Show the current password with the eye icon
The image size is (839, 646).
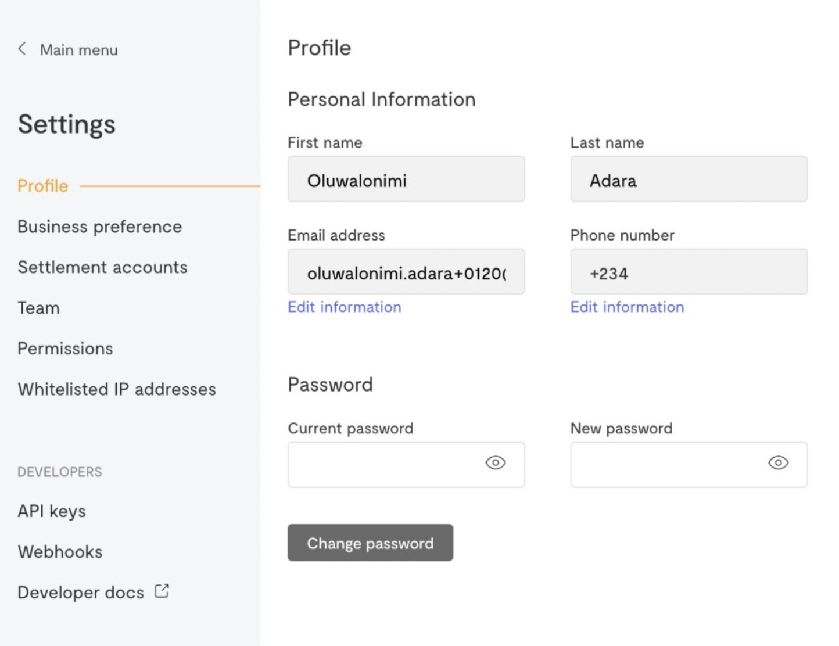pyautogui.click(x=495, y=463)
